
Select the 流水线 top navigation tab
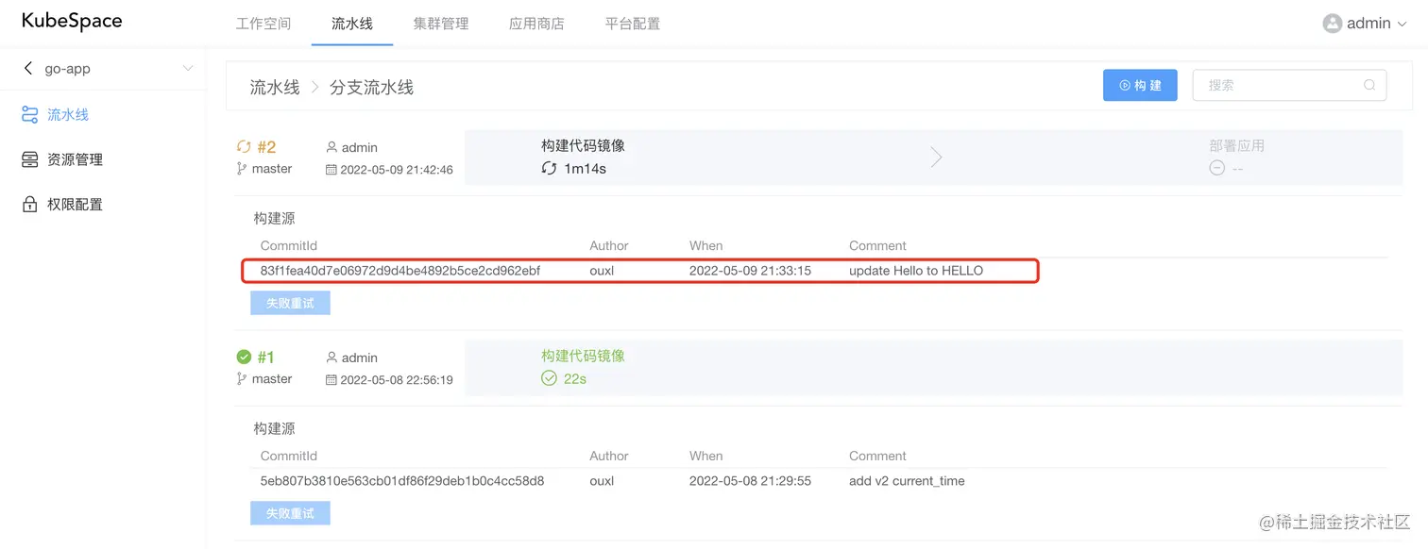click(352, 24)
